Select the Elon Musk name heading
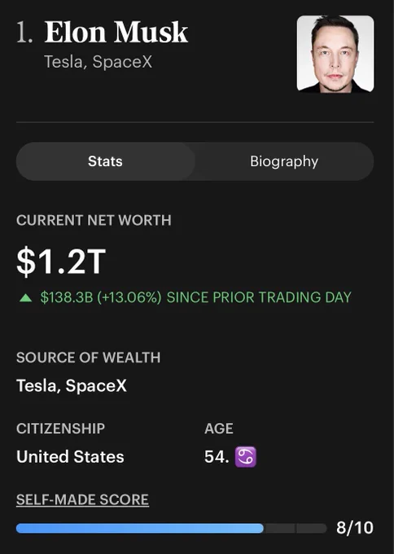Image resolution: width=394 pixels, height=554 pixels. 116,32
